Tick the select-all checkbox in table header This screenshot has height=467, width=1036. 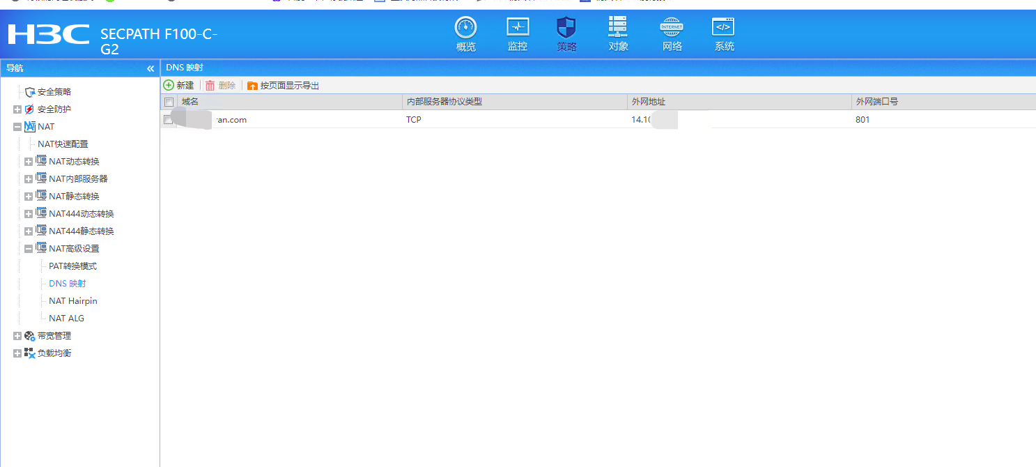click(x=169, y=102)
